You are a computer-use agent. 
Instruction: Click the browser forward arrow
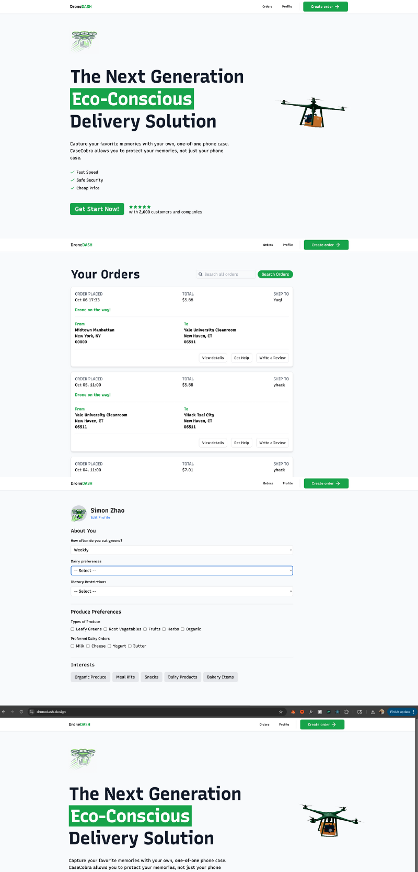(12, 712)
